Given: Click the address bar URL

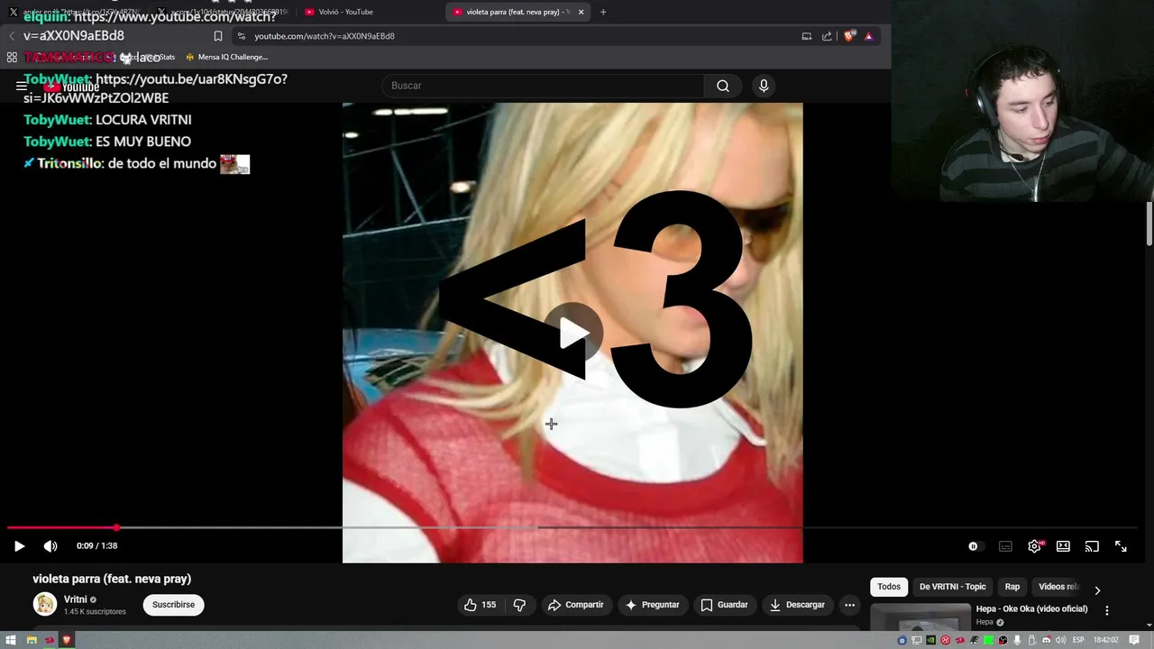Looking at the screenshot, I should click(325, 36).
